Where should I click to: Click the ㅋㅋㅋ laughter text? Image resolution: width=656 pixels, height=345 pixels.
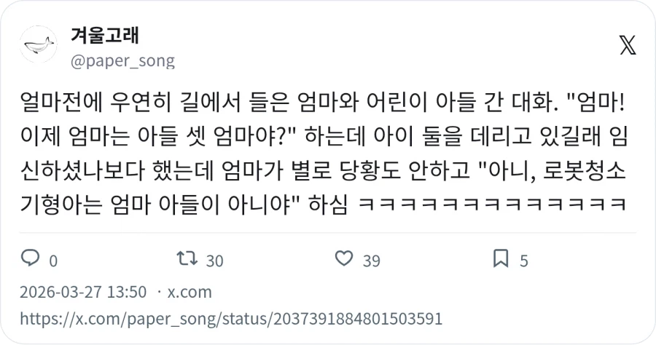[x=493, y=205]
